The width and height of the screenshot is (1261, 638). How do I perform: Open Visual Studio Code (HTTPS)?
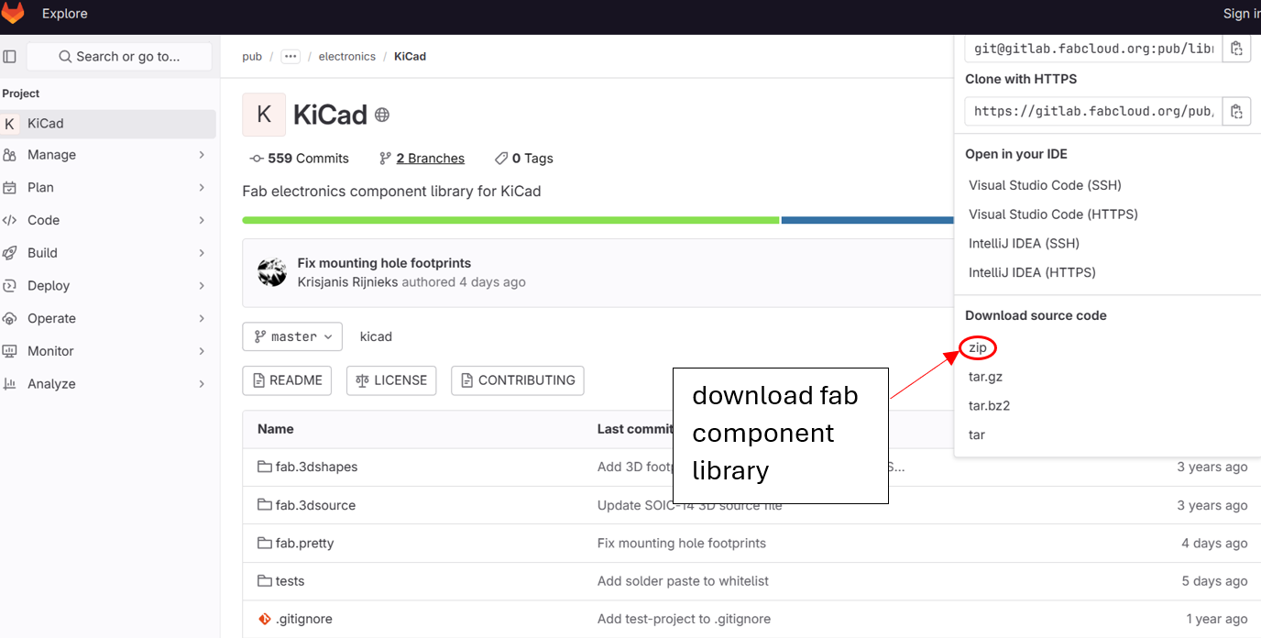click(1053, 214)
